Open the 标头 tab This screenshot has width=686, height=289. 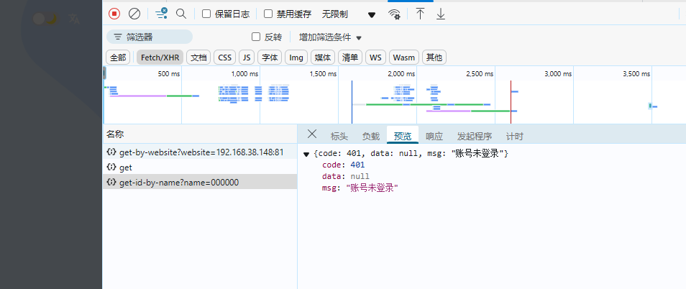[339, 136]
